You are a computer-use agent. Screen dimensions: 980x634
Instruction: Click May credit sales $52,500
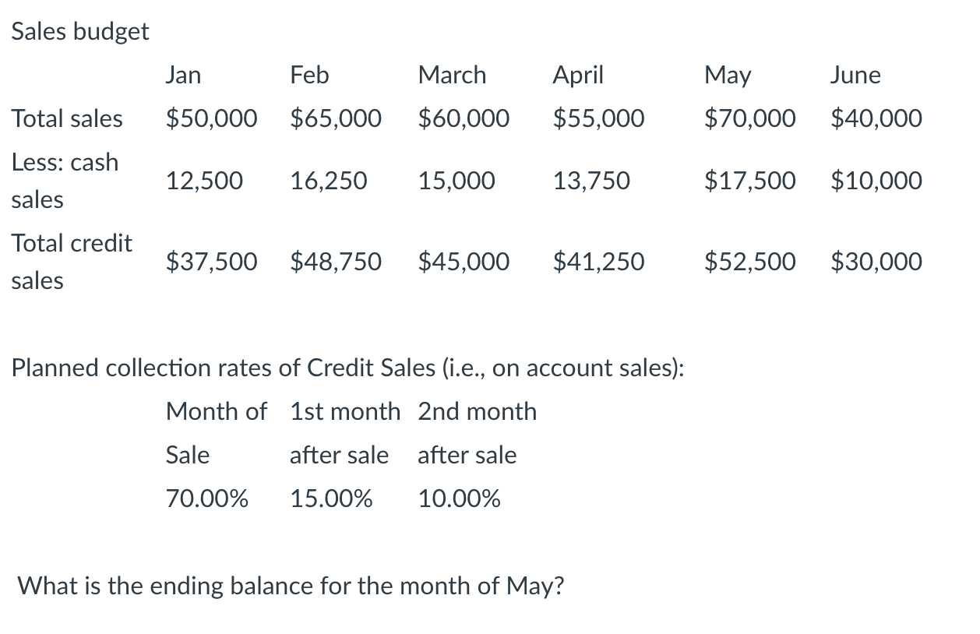(749, 262)
